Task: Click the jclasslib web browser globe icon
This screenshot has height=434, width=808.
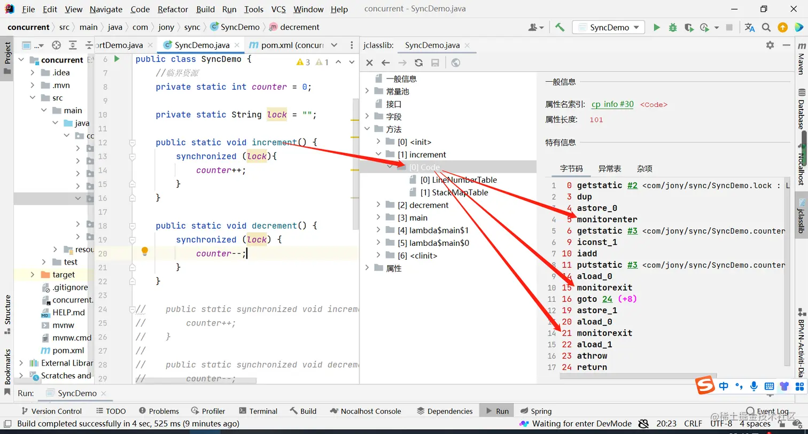Action: point(455,63)
